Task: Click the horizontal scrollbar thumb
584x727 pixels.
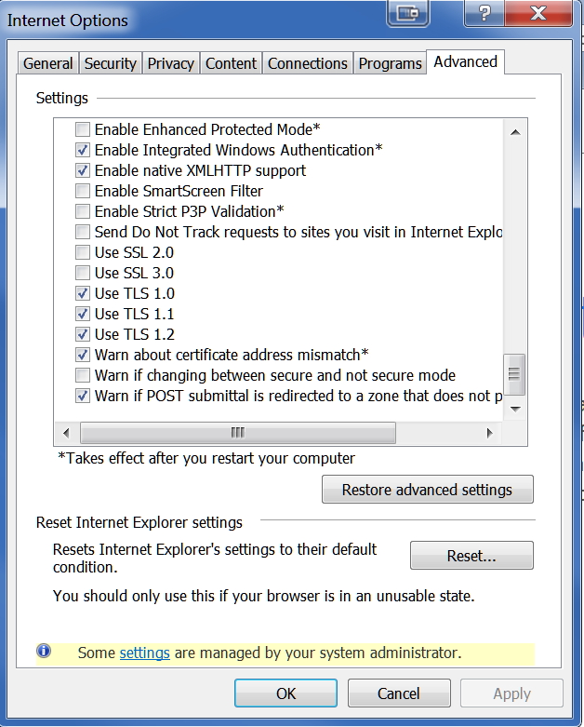Action: (238, 433)
